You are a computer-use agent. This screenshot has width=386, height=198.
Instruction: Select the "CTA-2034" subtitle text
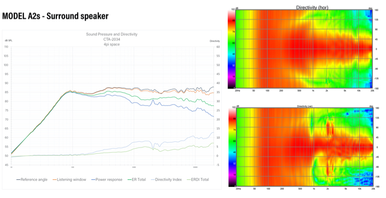pos(112,39)
